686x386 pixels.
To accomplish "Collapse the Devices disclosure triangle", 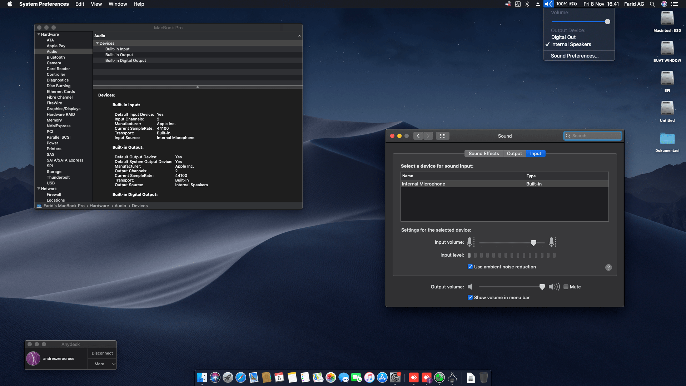I will 97,43.
